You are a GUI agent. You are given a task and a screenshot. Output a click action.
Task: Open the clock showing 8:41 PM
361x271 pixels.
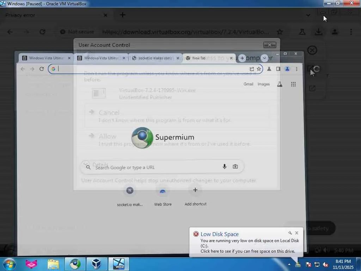tap(343, 264)
